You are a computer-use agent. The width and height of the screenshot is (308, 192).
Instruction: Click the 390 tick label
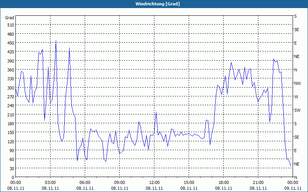[11, 61]
